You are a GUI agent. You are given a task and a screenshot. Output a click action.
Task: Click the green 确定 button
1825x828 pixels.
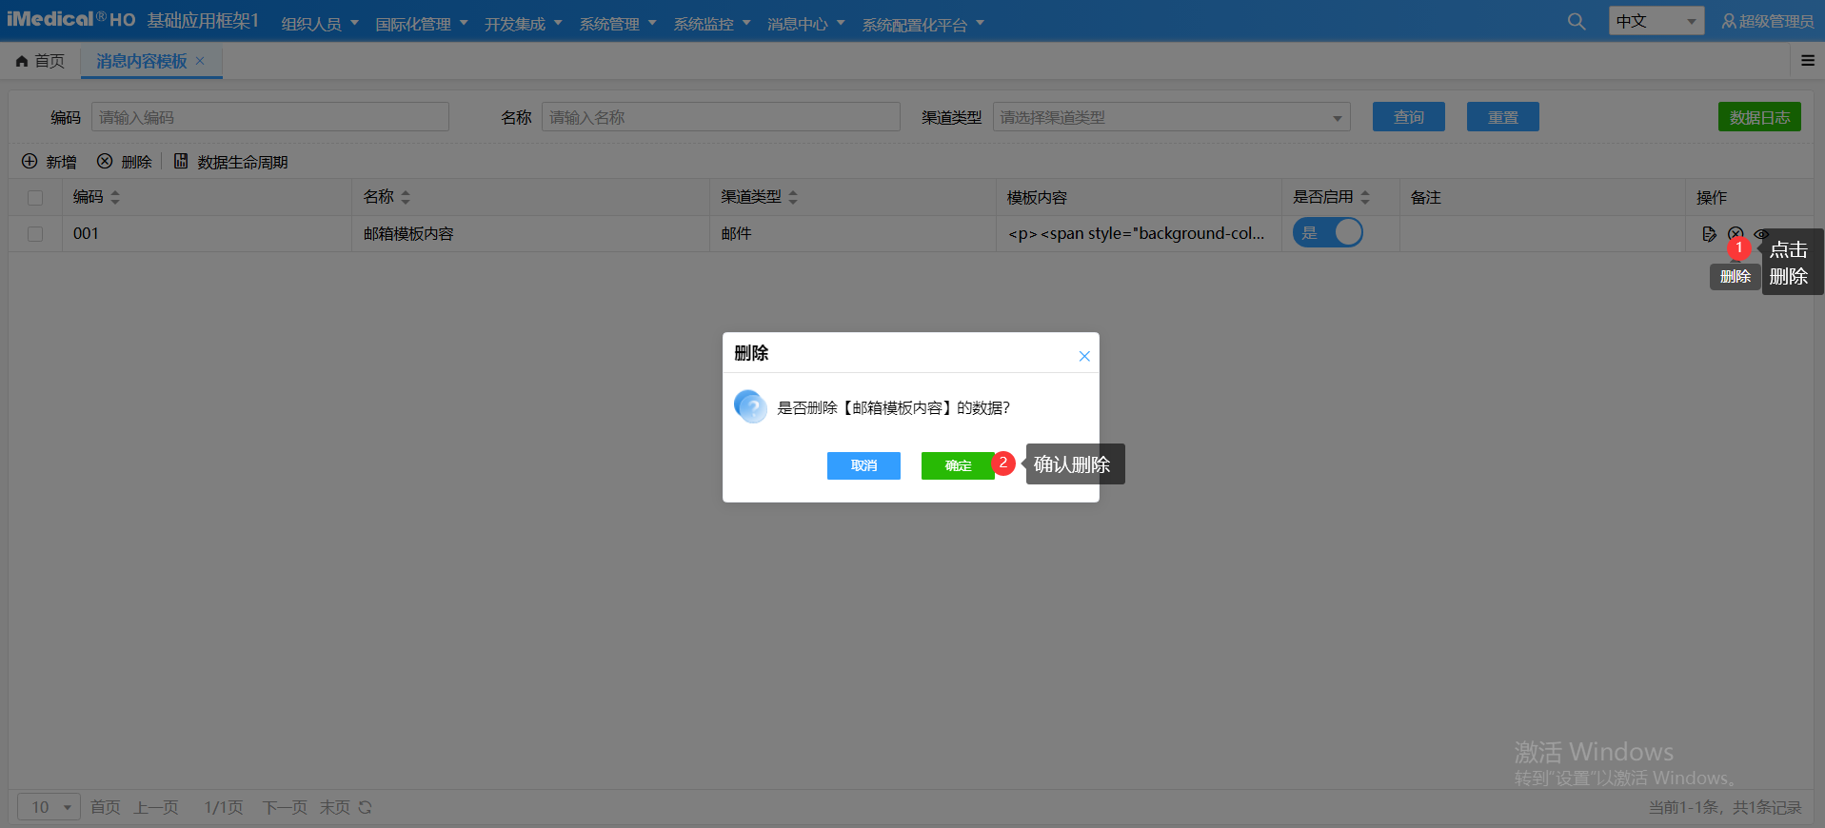[x=957, y=465]
